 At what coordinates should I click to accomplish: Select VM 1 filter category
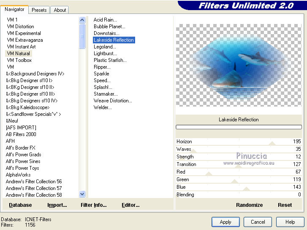click(x=12, y=20)
